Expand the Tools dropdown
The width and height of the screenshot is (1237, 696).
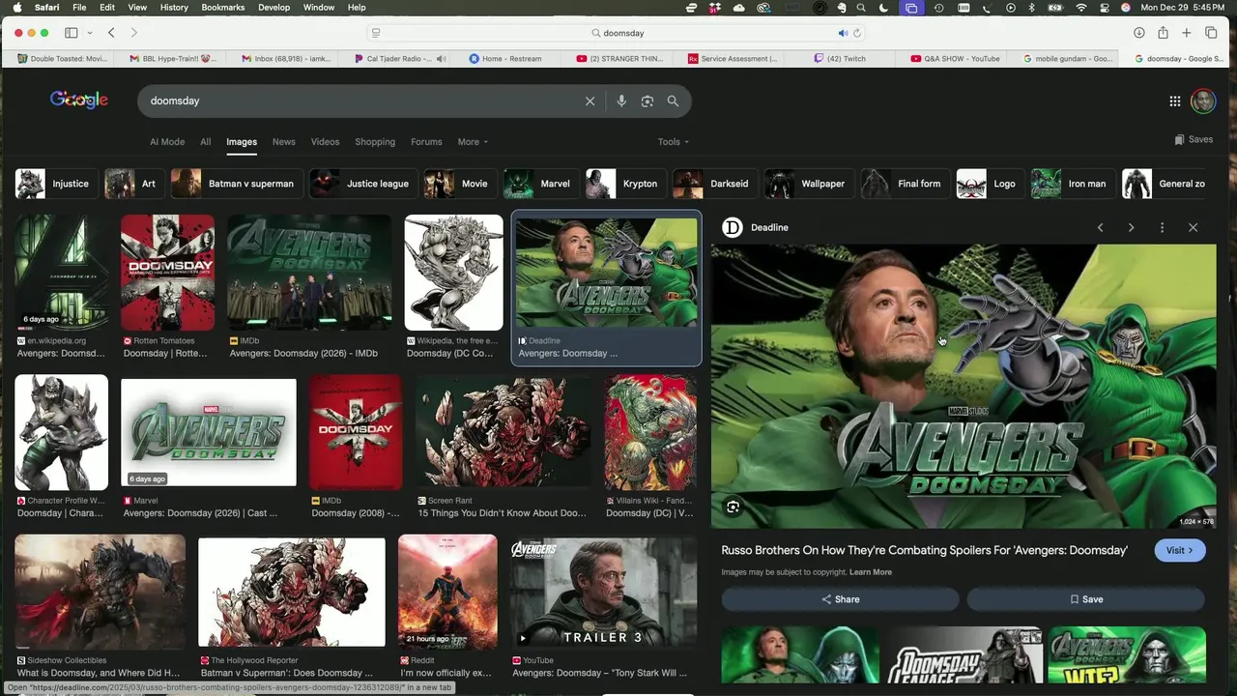(x=674, y=142)
